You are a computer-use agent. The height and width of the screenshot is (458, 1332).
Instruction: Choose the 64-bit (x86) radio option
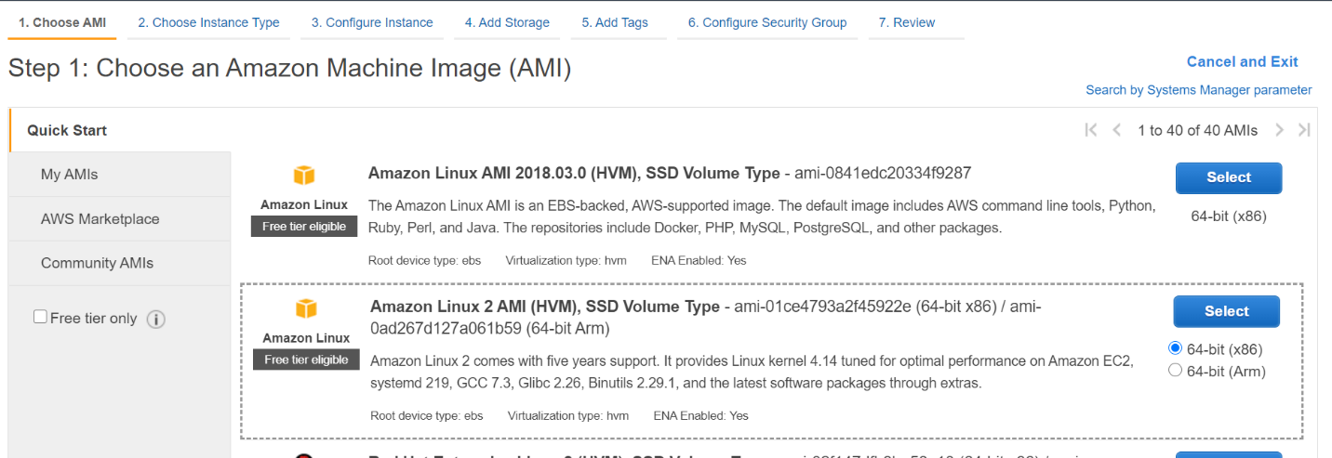tap(1175, 349)
